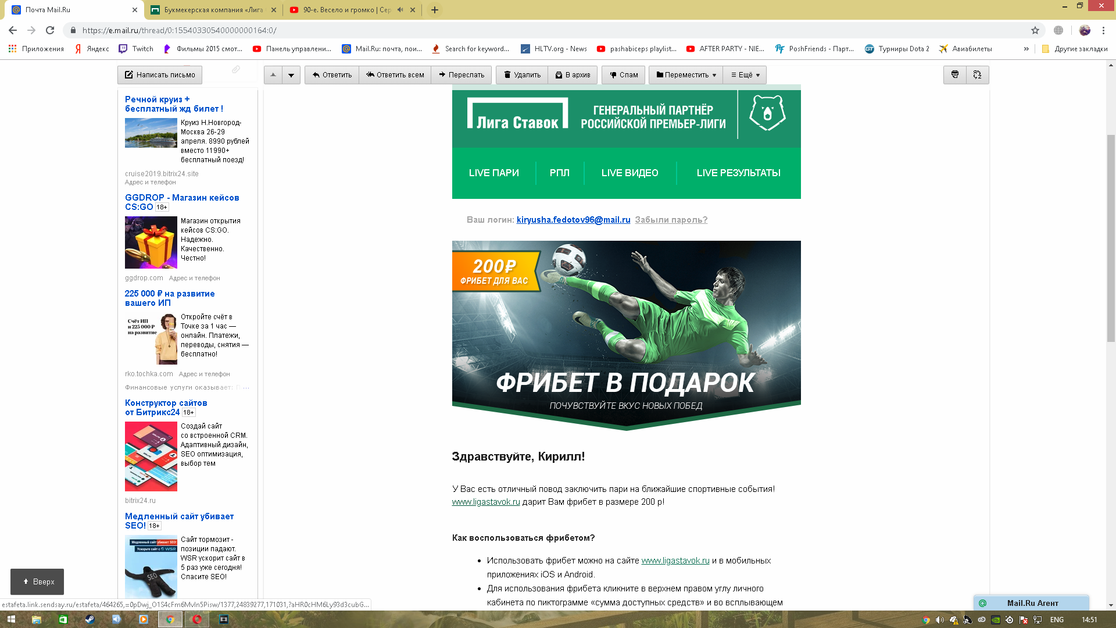Open Steam from the Windows taskbar

point(90,619)
